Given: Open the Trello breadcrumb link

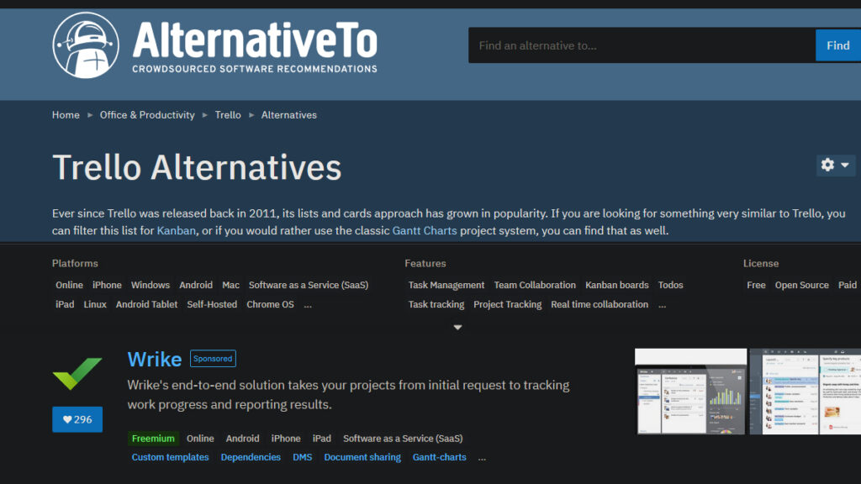Looking at the screenshot, I should (x=228, y=114).
